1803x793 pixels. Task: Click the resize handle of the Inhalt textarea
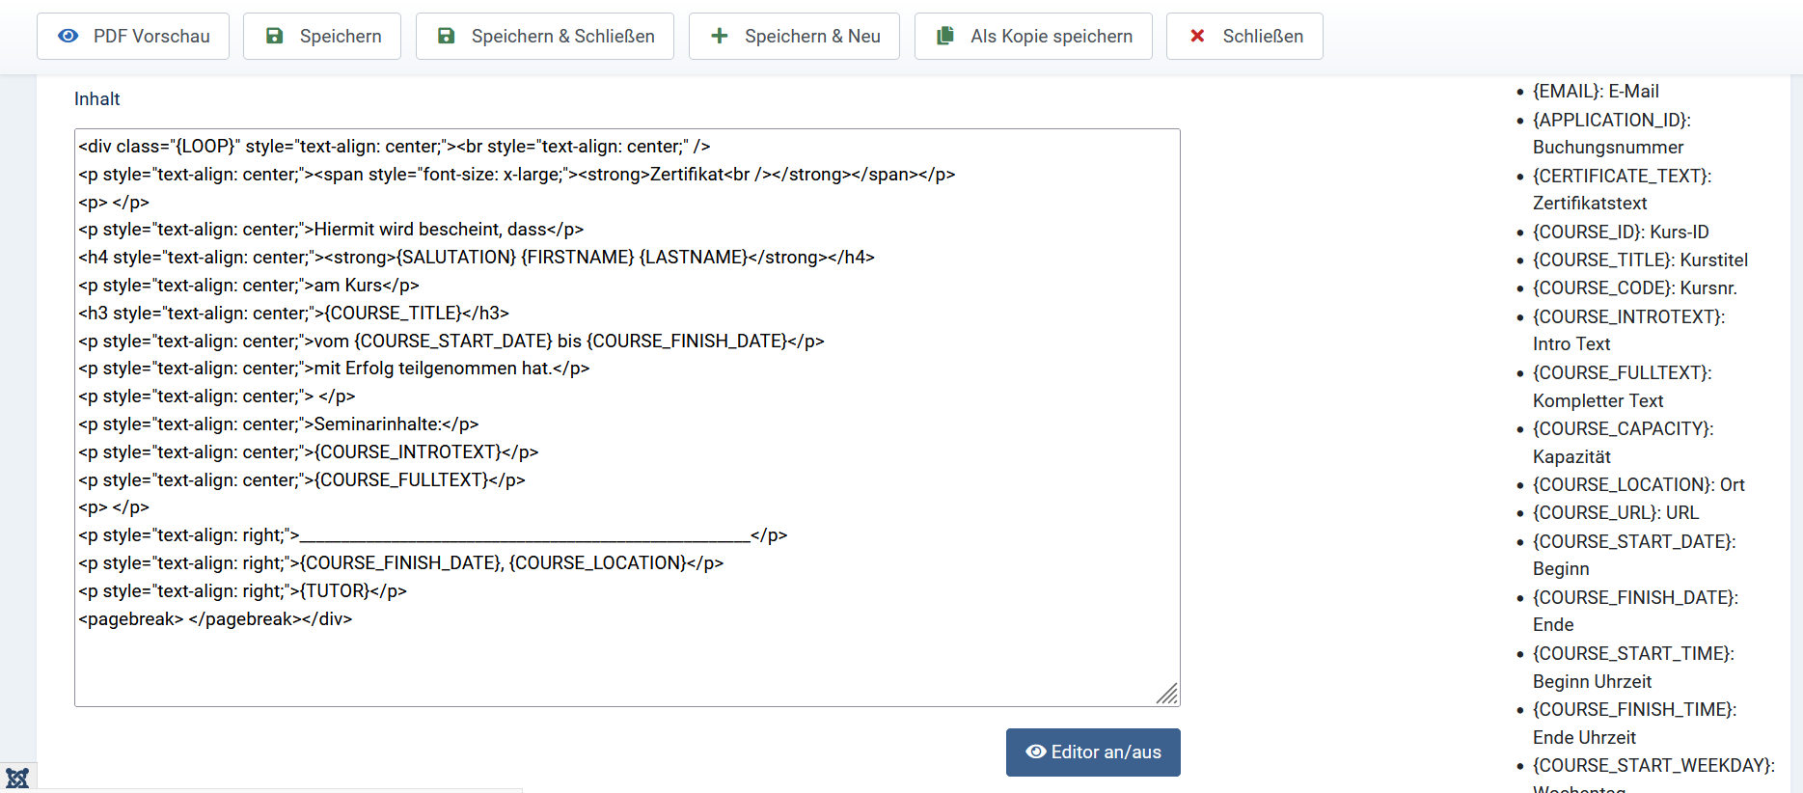(1170, 694)
